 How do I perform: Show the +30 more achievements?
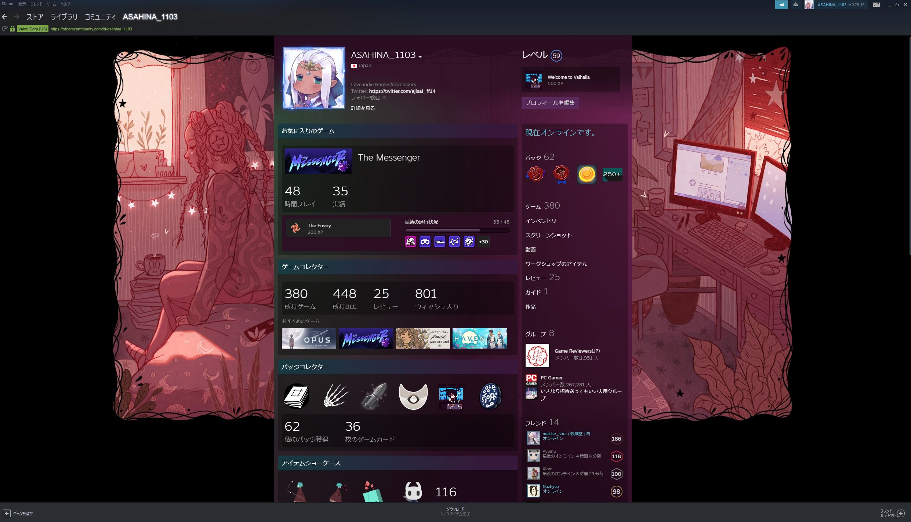pyautogui.click(x=483, y=242)
